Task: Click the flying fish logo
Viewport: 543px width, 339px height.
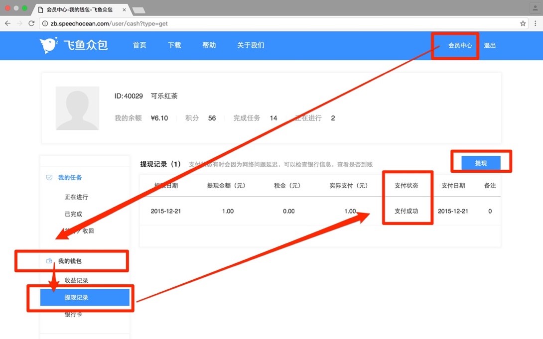Action: 48,45
